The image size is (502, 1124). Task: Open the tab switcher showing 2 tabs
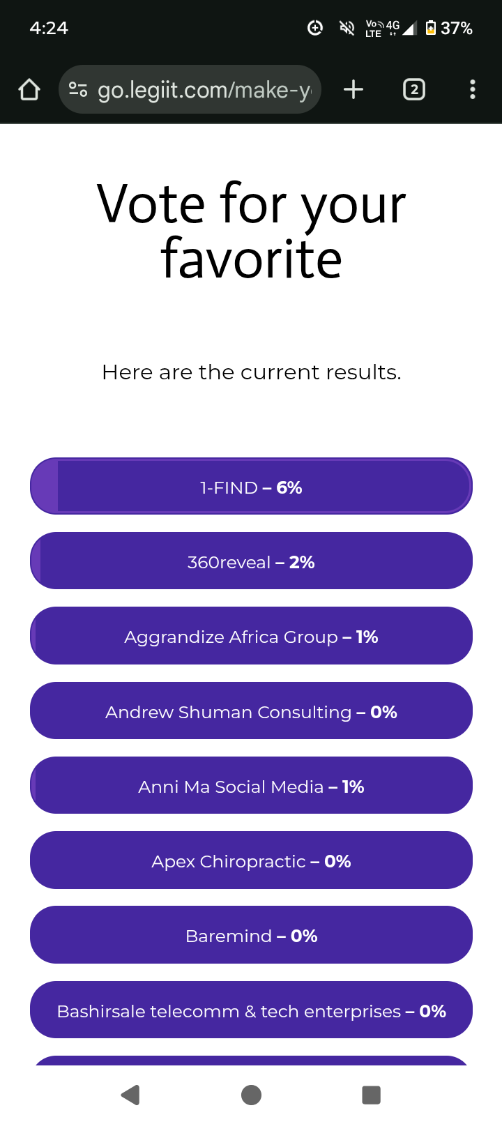coord(414,90)
